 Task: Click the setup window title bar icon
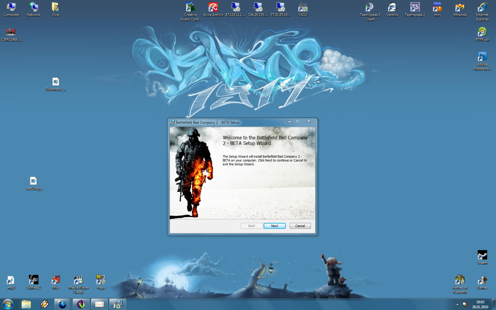click(172, 122)
